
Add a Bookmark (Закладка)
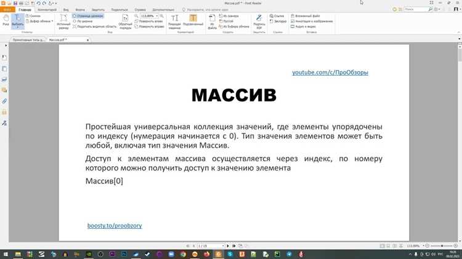(x=278, y=21)
